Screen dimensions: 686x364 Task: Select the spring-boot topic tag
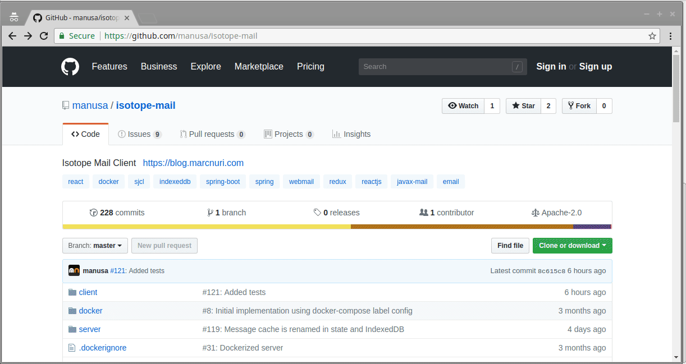[x=223, y=182]
